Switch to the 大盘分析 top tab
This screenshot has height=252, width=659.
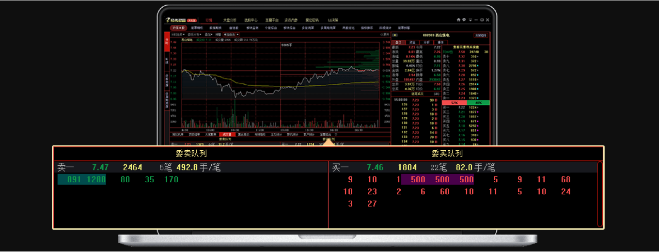pyautogui.click(x=230, y=20)
